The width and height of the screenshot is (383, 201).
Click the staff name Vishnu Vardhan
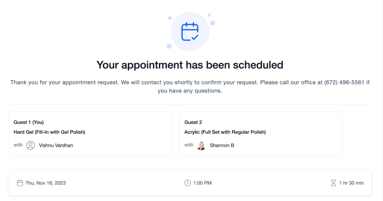pyautogui.click(x=56, y=145)
